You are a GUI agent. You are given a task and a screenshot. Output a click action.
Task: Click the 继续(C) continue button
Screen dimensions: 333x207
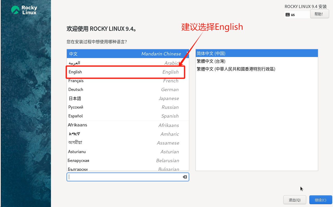(321, 200)
